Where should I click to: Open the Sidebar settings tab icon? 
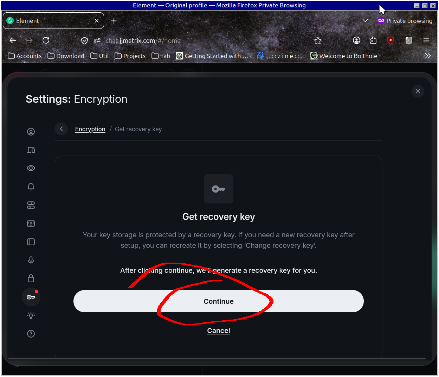pyautogui.click(x=31, y=242)
